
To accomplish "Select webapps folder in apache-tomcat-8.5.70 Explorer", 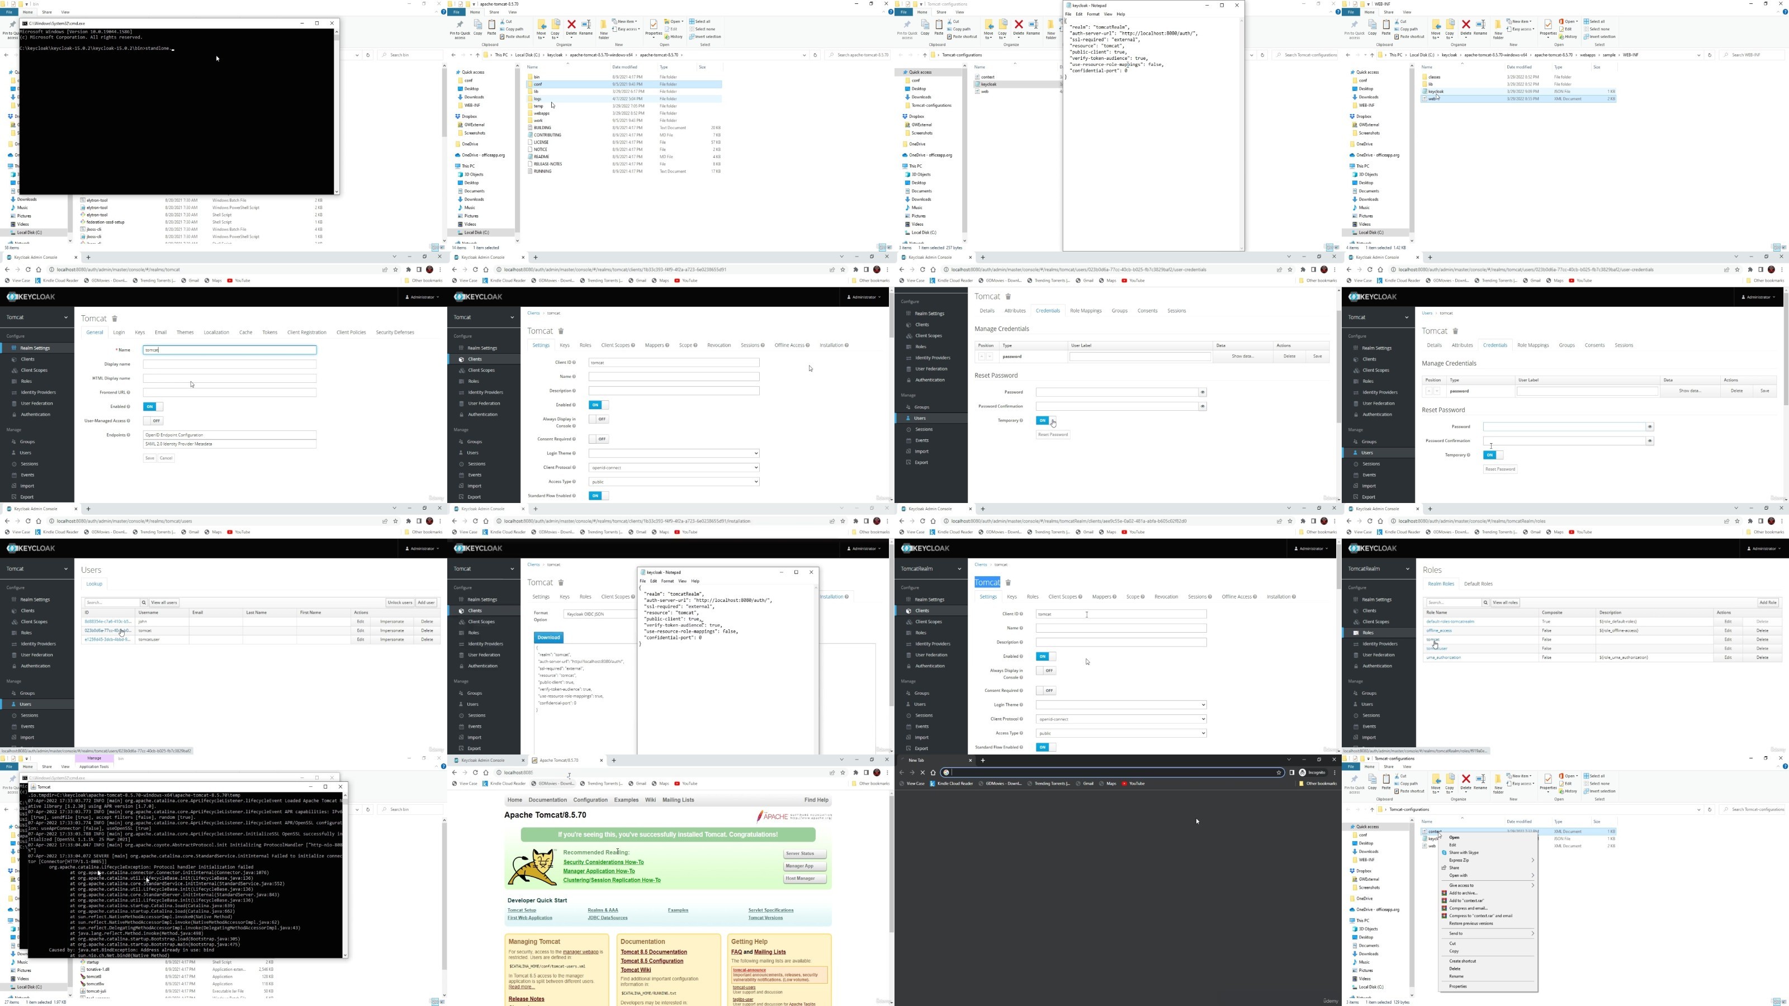I will click(542, 113).
